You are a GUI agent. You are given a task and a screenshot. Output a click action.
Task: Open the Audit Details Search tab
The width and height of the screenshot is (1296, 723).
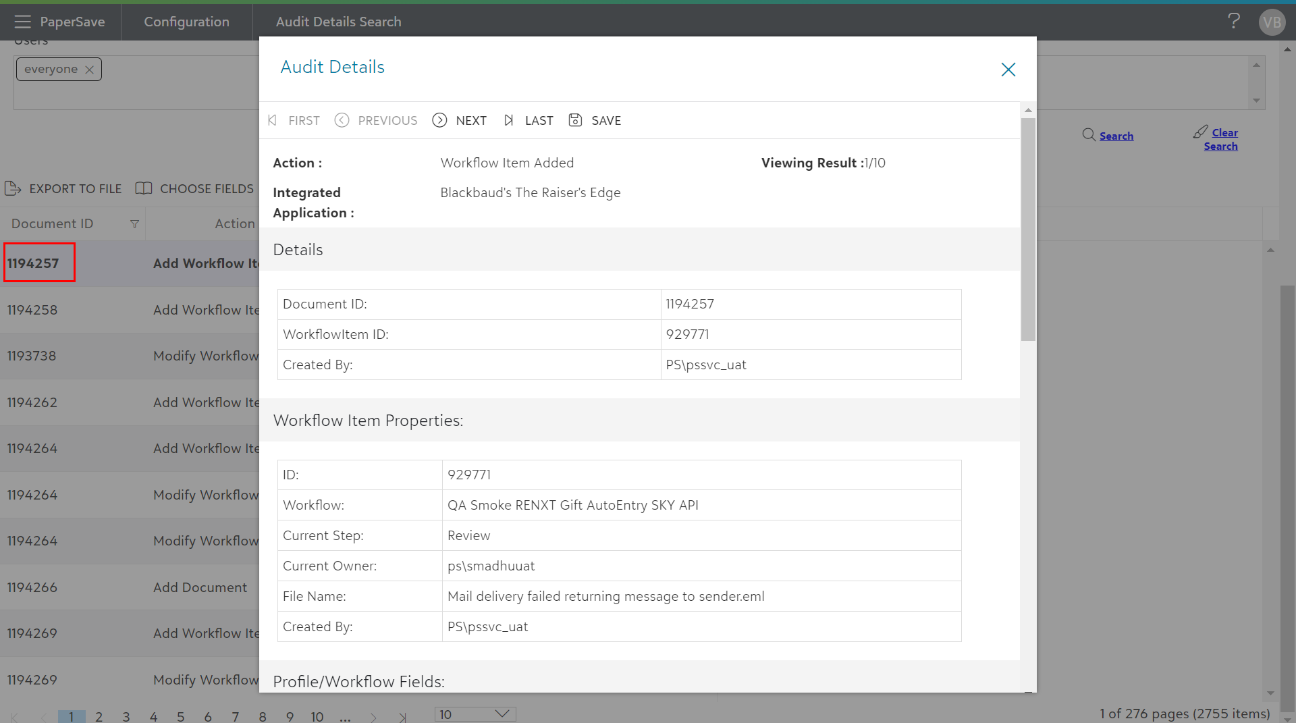(338, 22)
